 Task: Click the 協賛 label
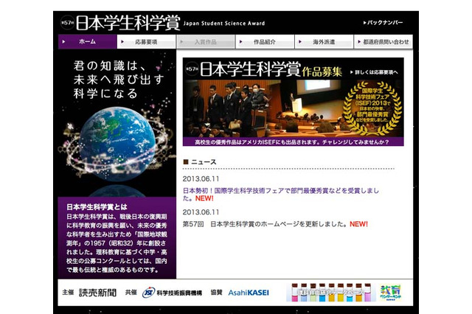click(x=216, y=292)
